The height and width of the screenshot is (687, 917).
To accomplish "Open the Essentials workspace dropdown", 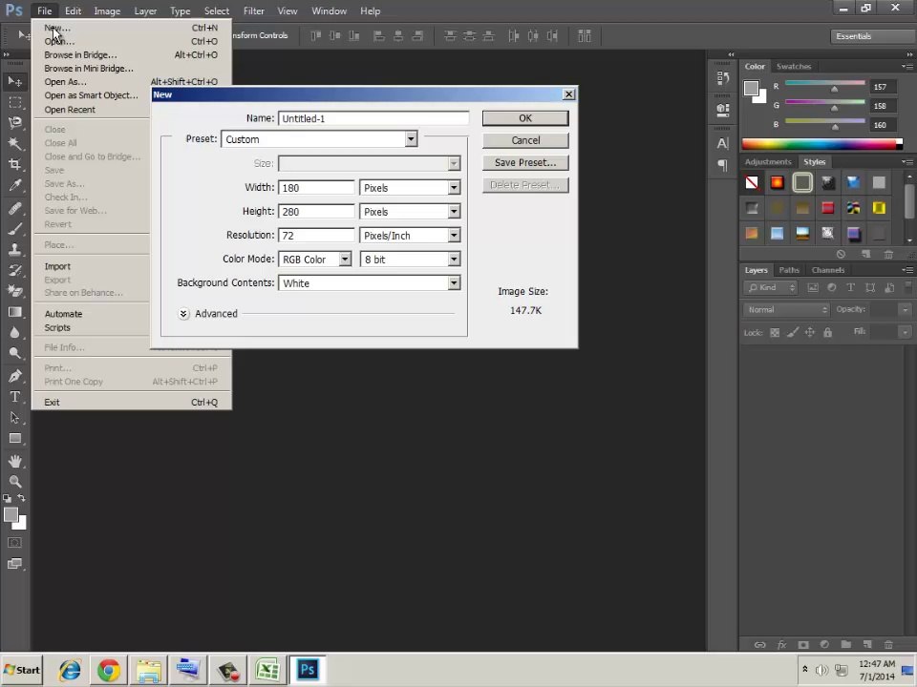I will click(872, 36).
